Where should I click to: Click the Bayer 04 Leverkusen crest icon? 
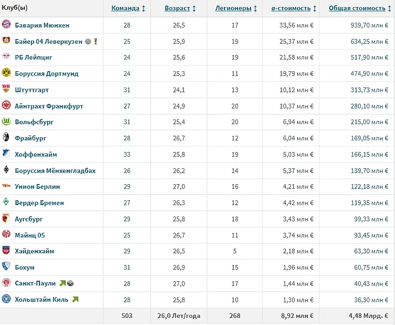[x=6, y=41]
